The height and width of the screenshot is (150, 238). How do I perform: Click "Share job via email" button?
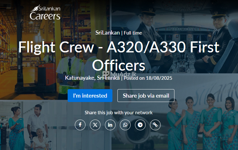click(x=146, y=96)
